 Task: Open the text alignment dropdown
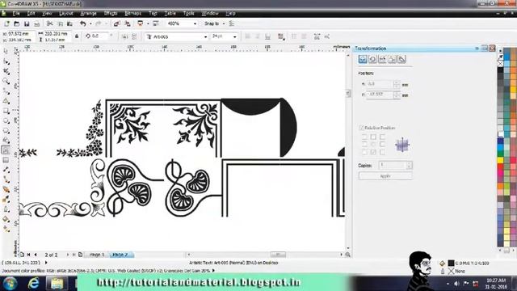[x=281, y=36]
